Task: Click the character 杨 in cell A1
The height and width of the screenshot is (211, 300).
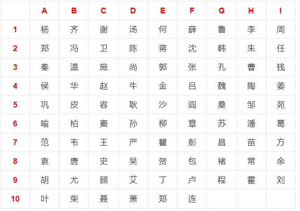Action: pos(45,30)
